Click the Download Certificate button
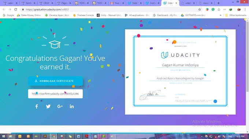This screenshot has width=249, height=139. (x=55, y=81)
